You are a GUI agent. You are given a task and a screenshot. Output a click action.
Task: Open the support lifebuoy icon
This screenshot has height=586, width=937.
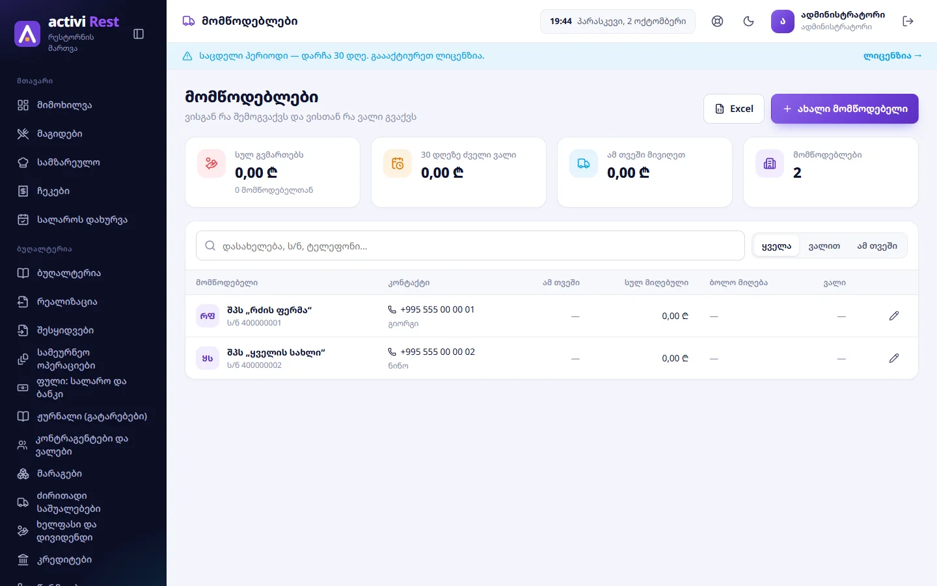coord(717,21)
